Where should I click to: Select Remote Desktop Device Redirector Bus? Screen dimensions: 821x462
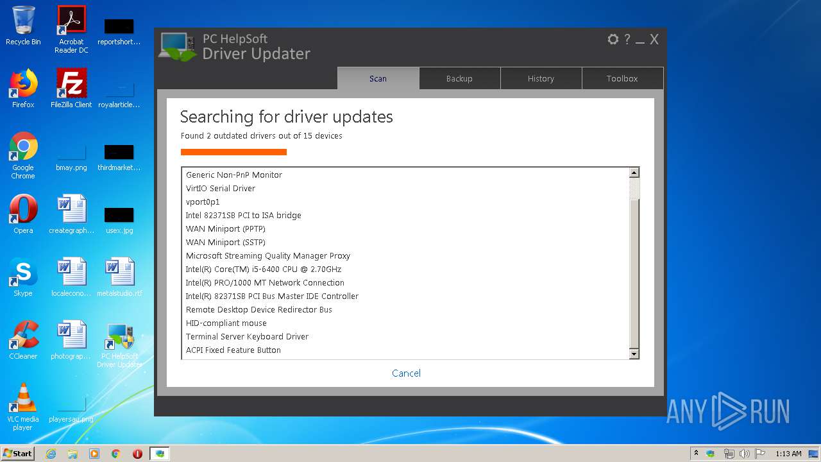pyautogui.click(x=258, y=309)
